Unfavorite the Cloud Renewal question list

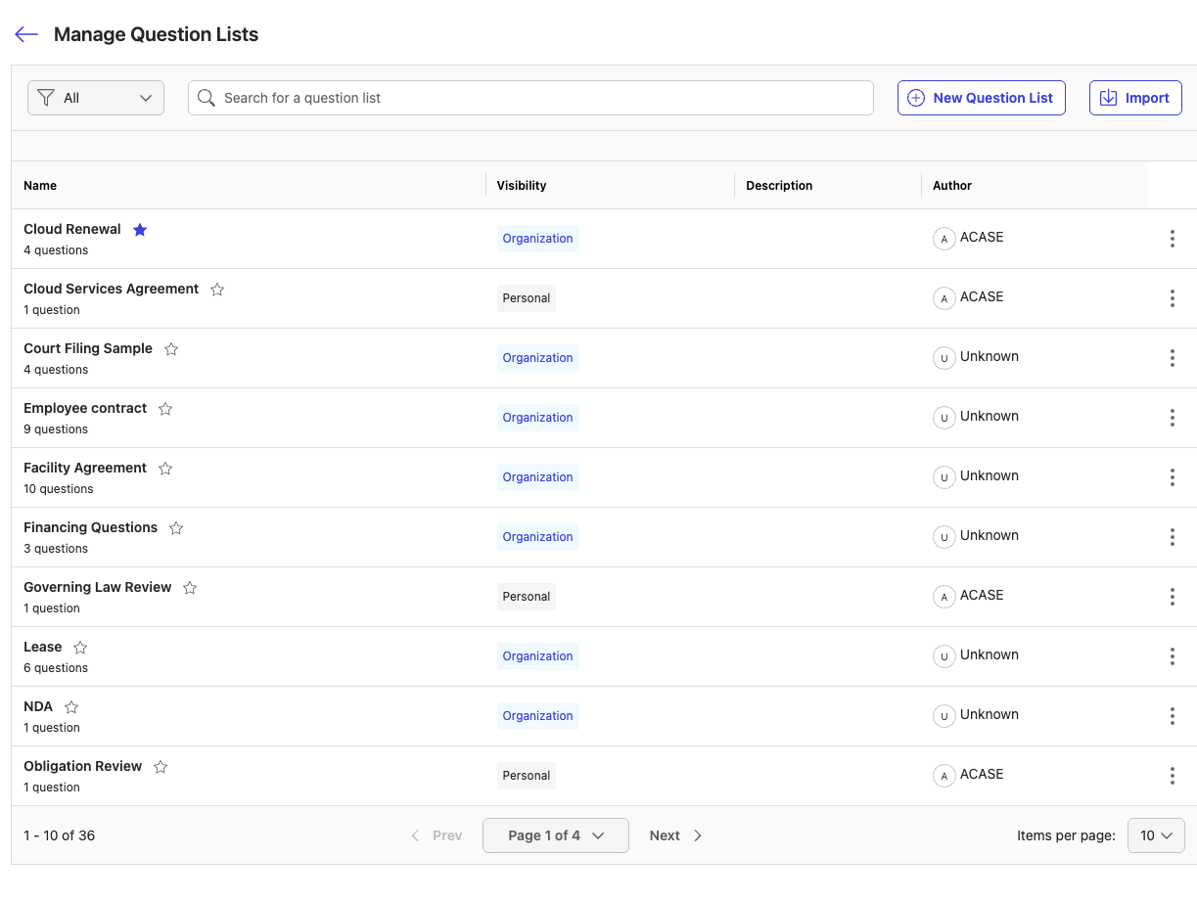[x=140, y=230]
